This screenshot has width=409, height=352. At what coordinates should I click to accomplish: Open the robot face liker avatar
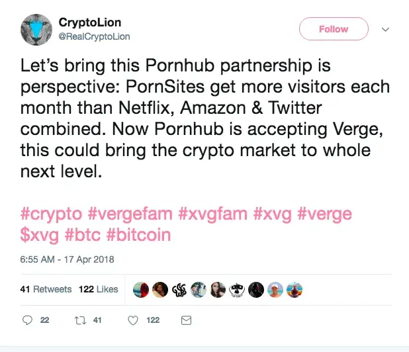[x=237, y=290]
